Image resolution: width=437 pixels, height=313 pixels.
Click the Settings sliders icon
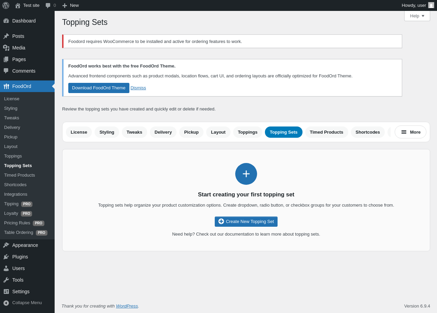(6, 292)
